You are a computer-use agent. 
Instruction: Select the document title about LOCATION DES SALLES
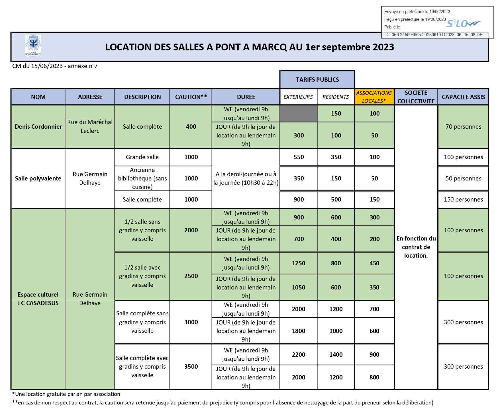(250, 47)
